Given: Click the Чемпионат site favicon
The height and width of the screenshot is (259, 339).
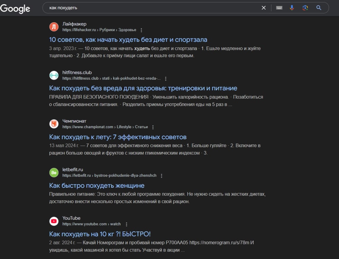Looking at the screenshot, I should coord(54,124).
